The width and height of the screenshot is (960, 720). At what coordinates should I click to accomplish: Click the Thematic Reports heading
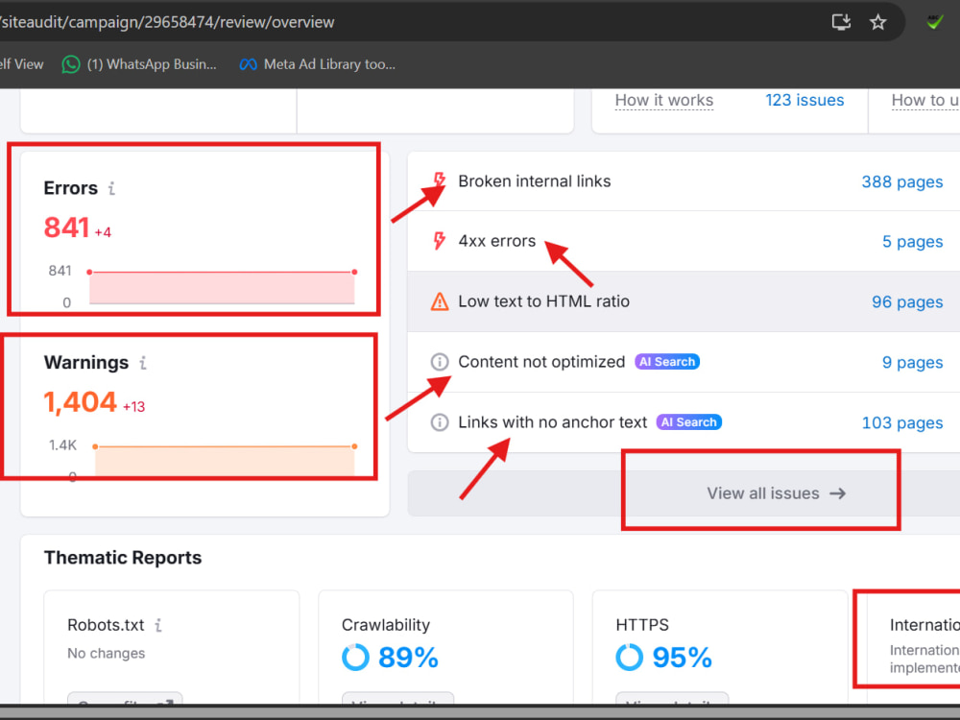123,558
